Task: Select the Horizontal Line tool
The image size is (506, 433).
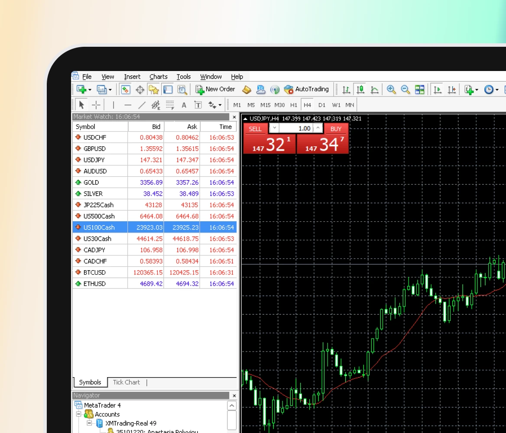Action: click(127, 104)
